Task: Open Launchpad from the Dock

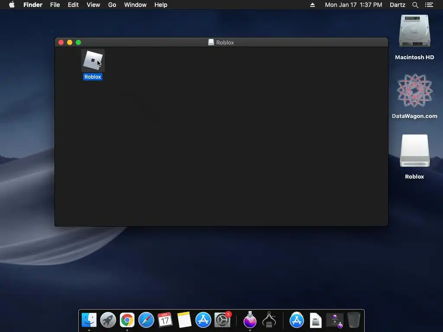Action: (x=108, y=320)
